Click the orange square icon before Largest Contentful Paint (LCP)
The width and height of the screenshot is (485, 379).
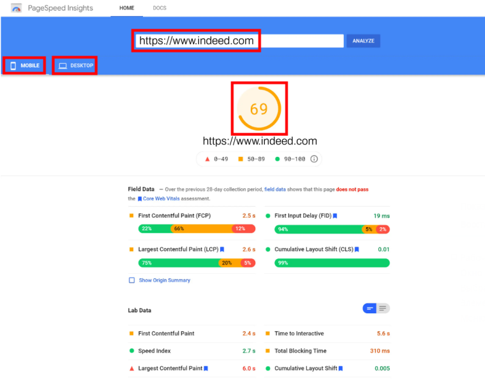[131, 249]
